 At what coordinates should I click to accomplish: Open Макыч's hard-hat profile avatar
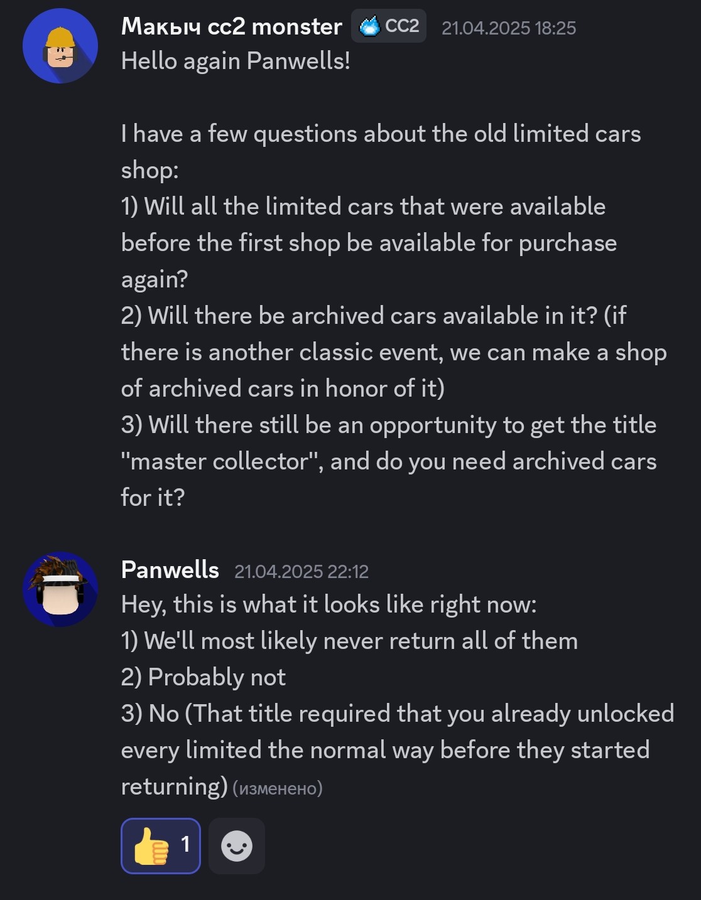click(x=60, y=46)
